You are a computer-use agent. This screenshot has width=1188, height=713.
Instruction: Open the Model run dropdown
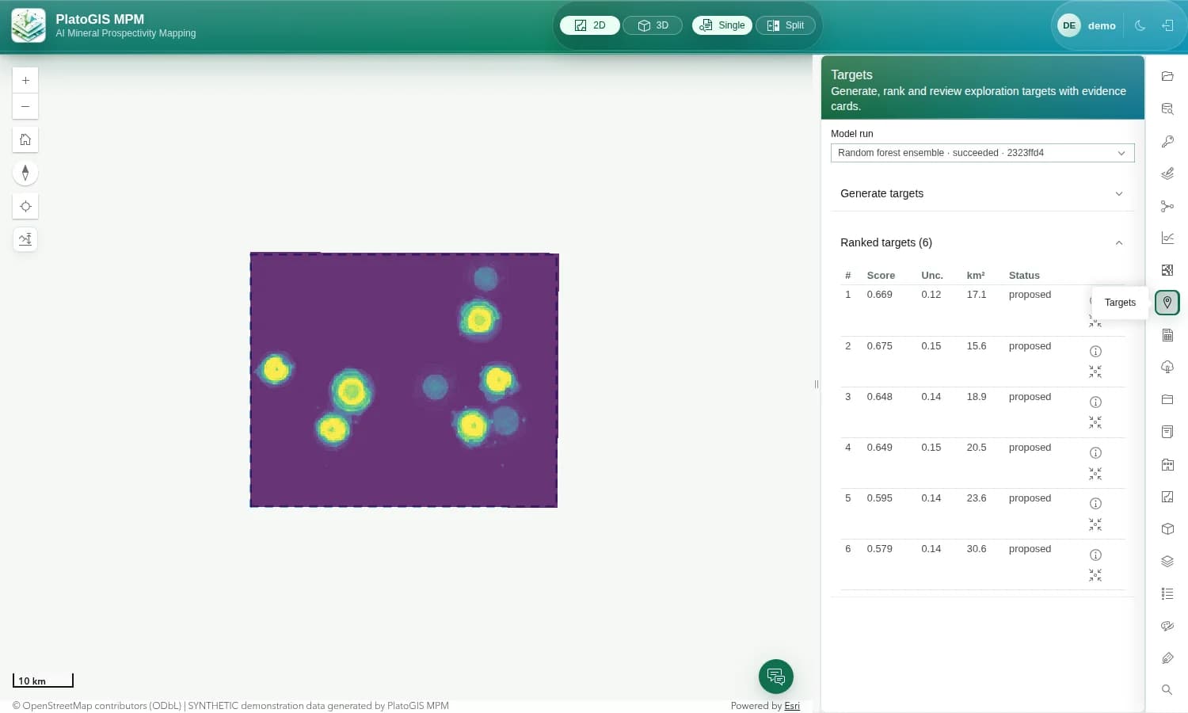tap(982, 153)
